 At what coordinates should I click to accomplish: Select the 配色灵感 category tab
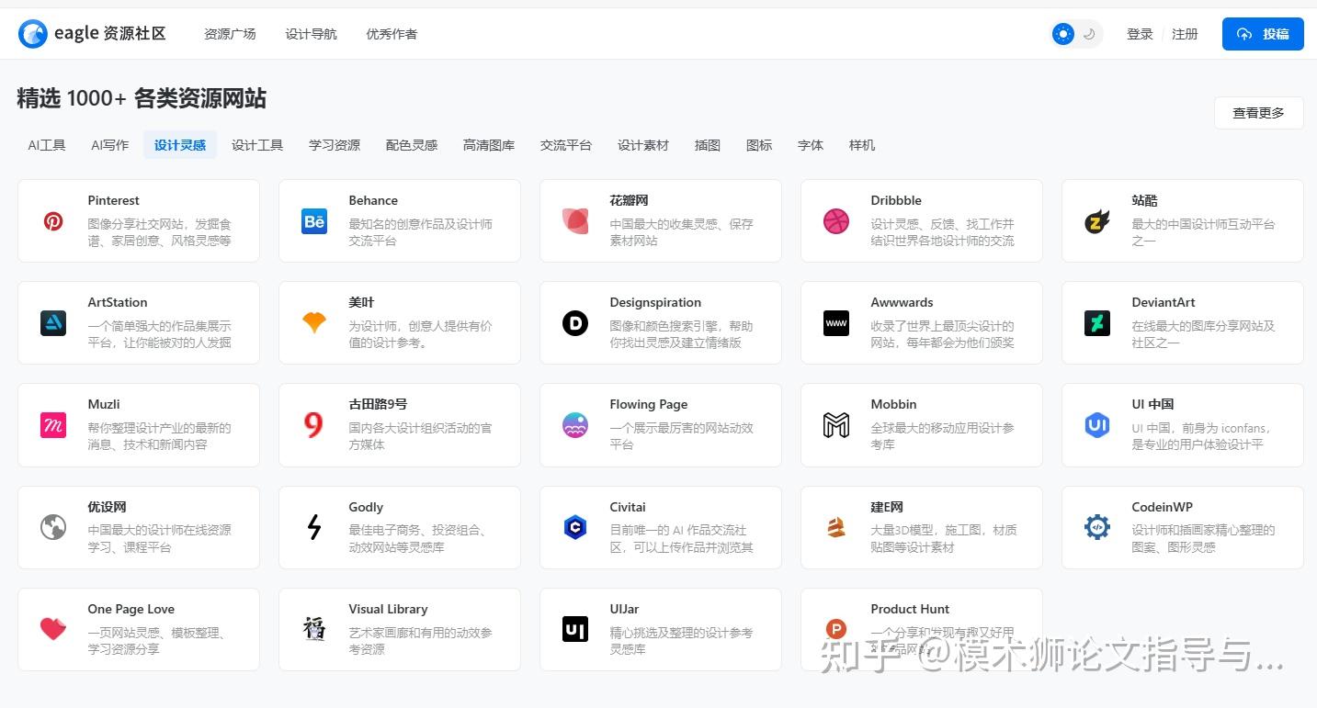click(x=412, y=145)
